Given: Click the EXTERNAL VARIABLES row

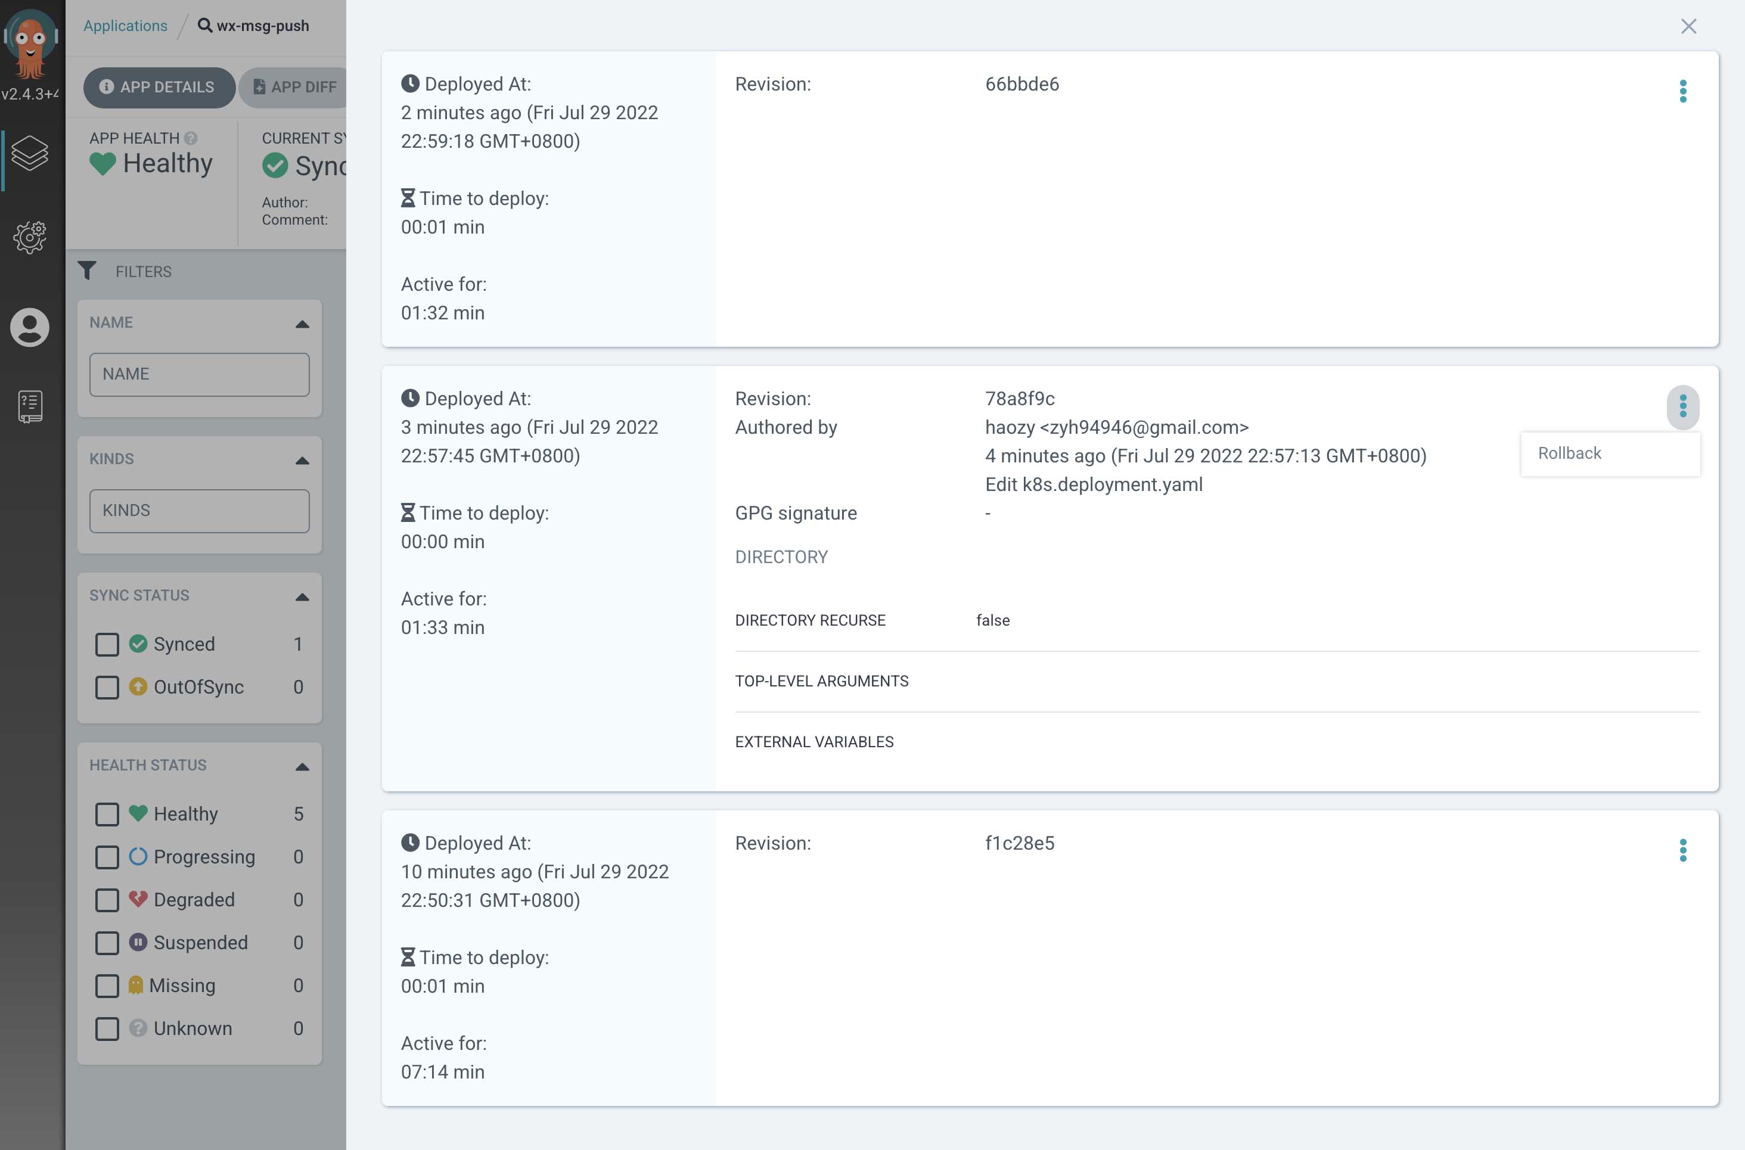Looking at the screenshot, I should pos(1217,742).
